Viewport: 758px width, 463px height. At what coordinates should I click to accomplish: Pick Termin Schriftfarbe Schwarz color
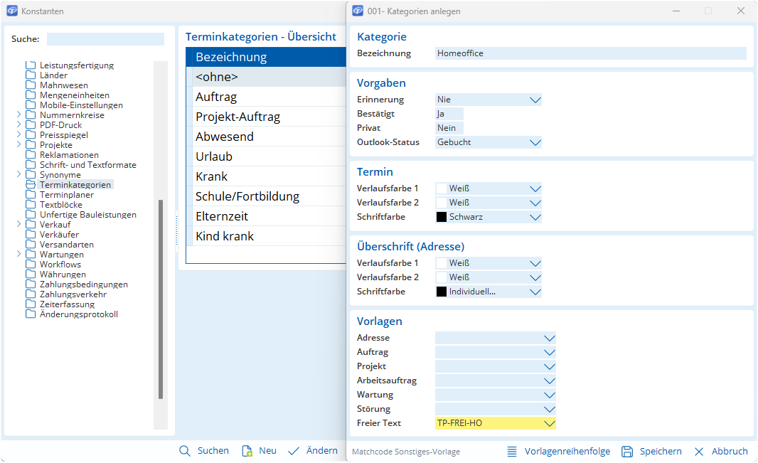489,217
